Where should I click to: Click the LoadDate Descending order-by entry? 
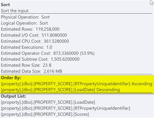60,90
